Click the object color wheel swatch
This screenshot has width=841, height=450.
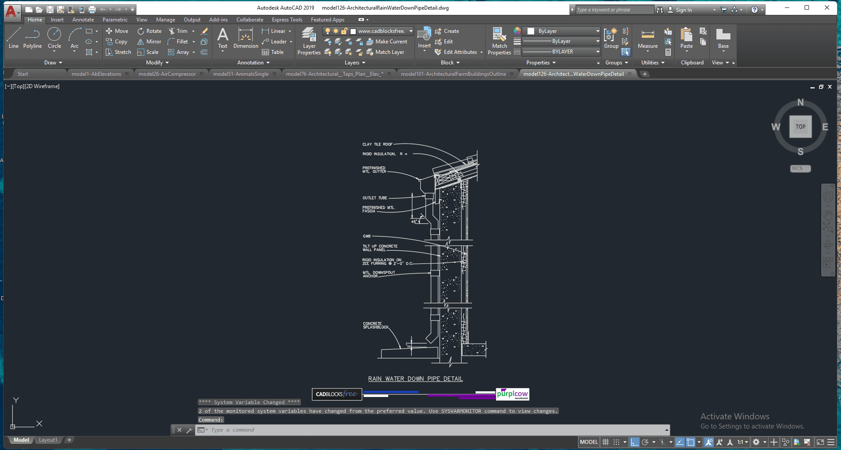coord(517,31)
